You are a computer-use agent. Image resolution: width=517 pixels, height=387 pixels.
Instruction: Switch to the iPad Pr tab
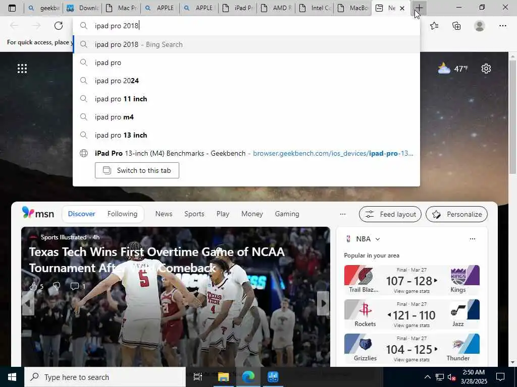click(237, 8)
